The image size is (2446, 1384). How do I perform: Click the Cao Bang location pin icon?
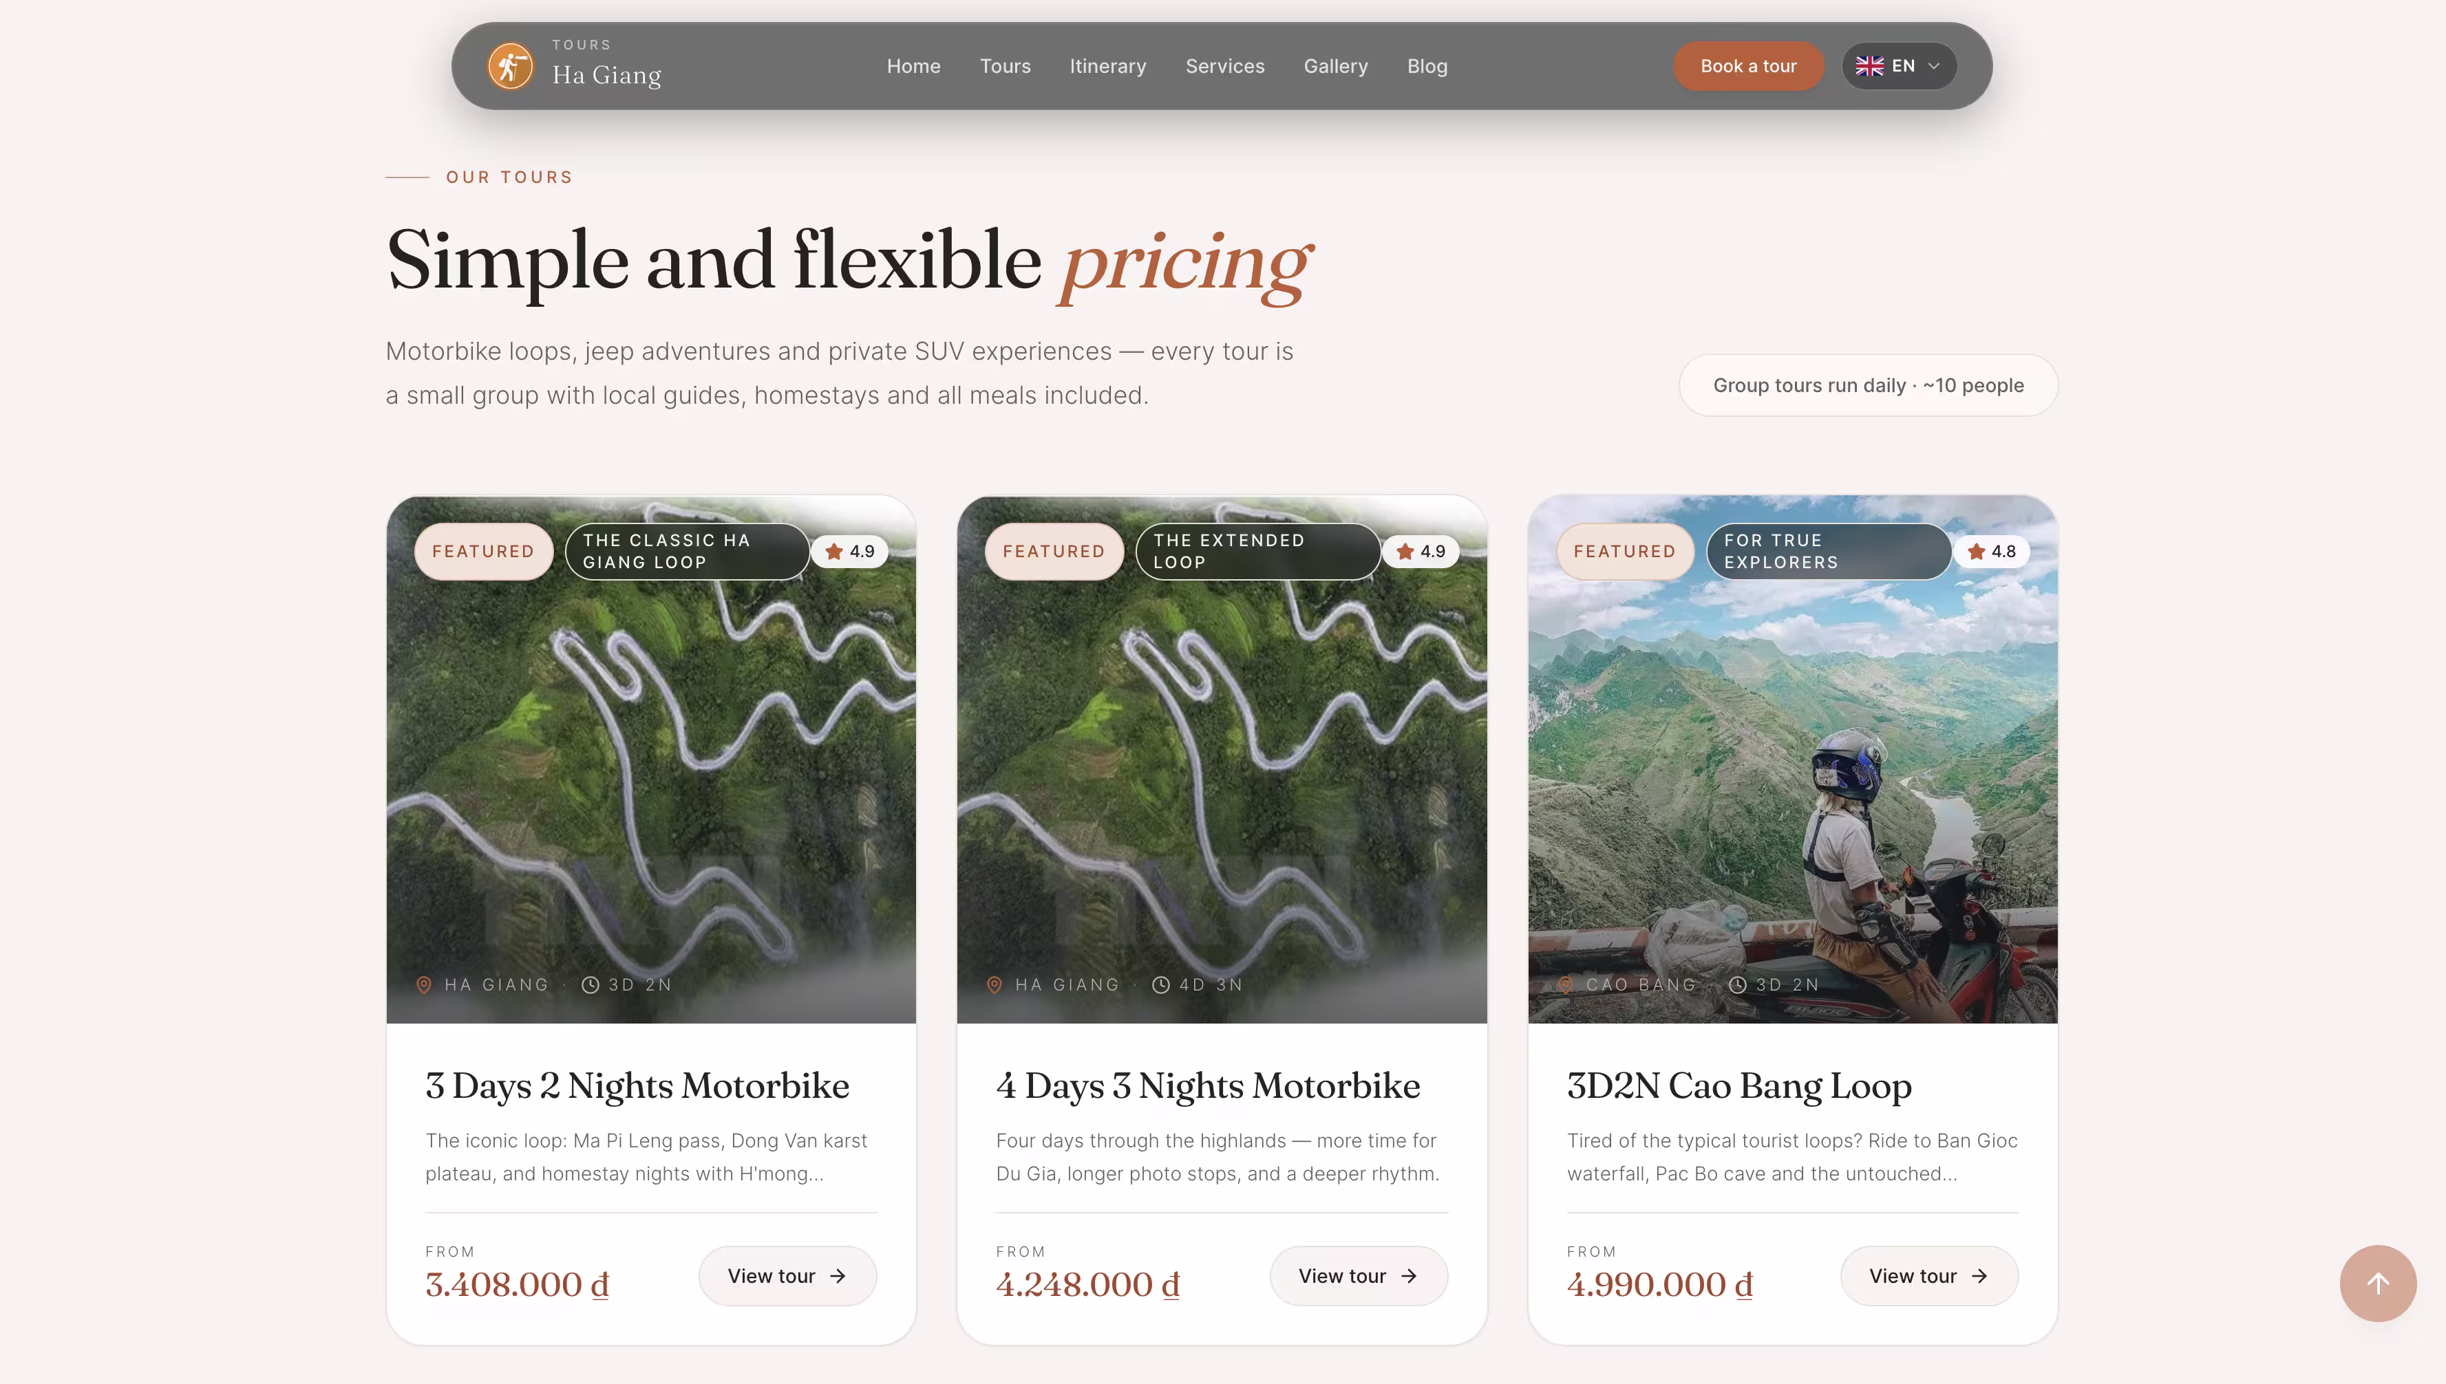pyautogui.click(x=1565, y=985)
